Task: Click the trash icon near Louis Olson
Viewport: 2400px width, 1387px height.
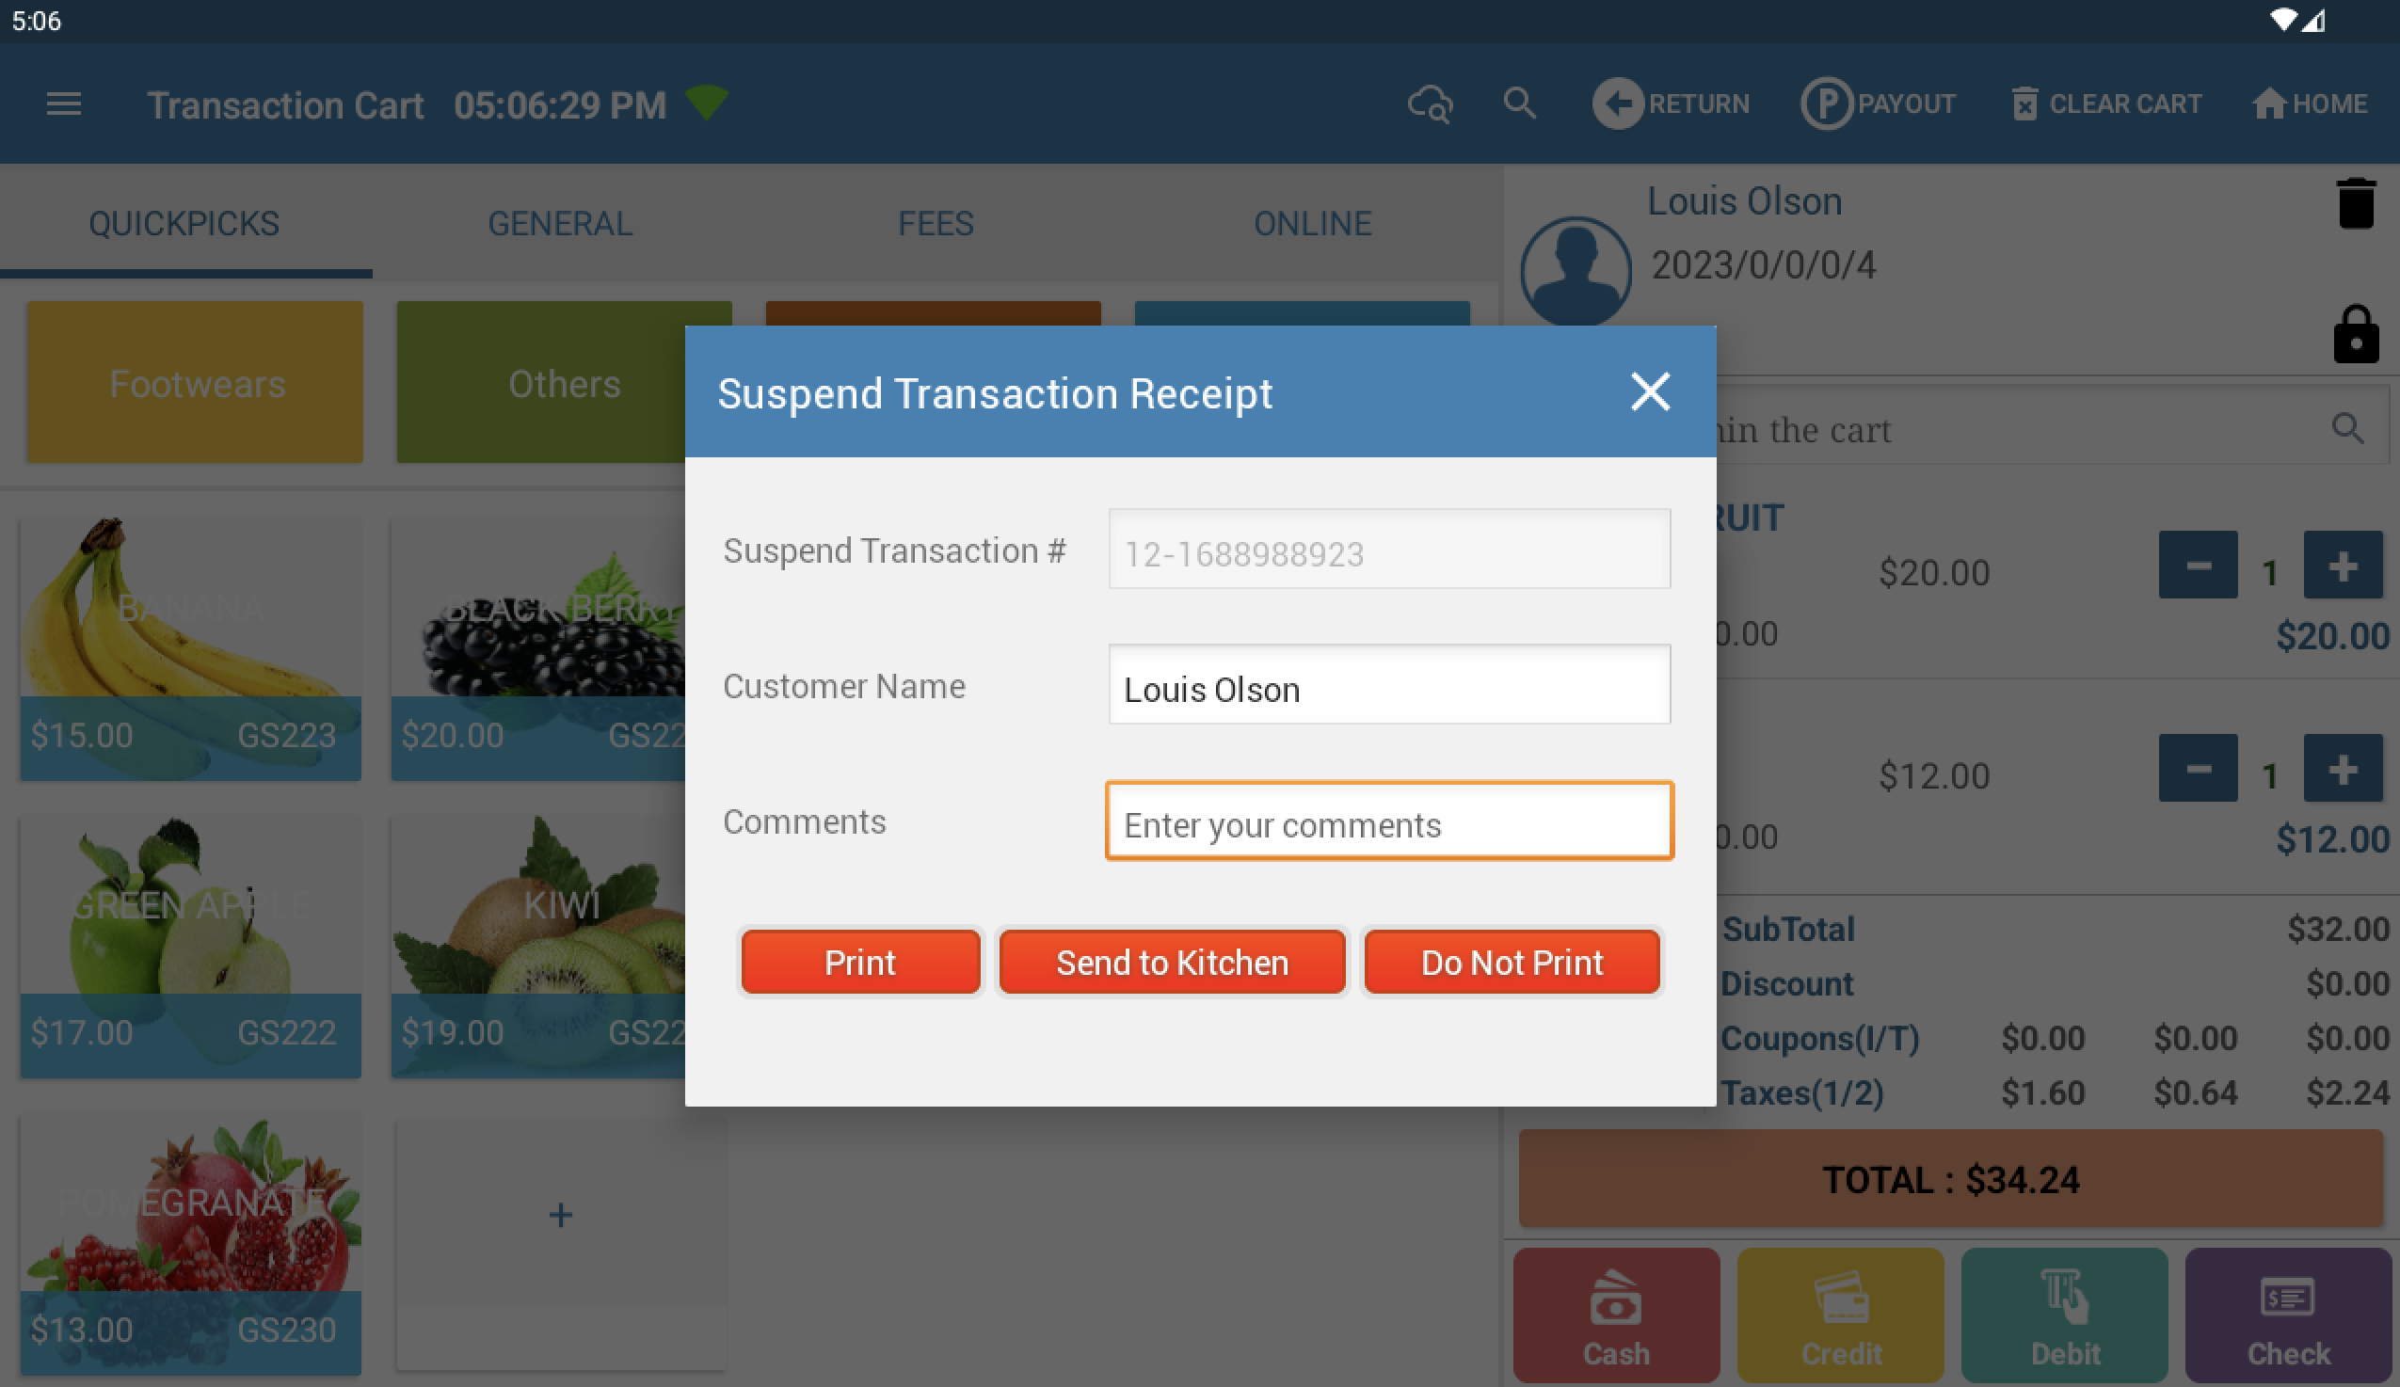Action: click(x=2355, y=202)
